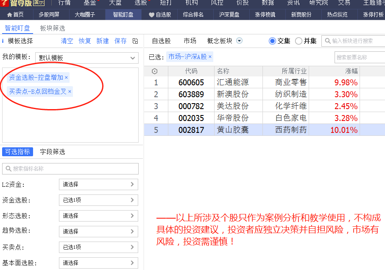Click the 恢复 link

point(85,41)
